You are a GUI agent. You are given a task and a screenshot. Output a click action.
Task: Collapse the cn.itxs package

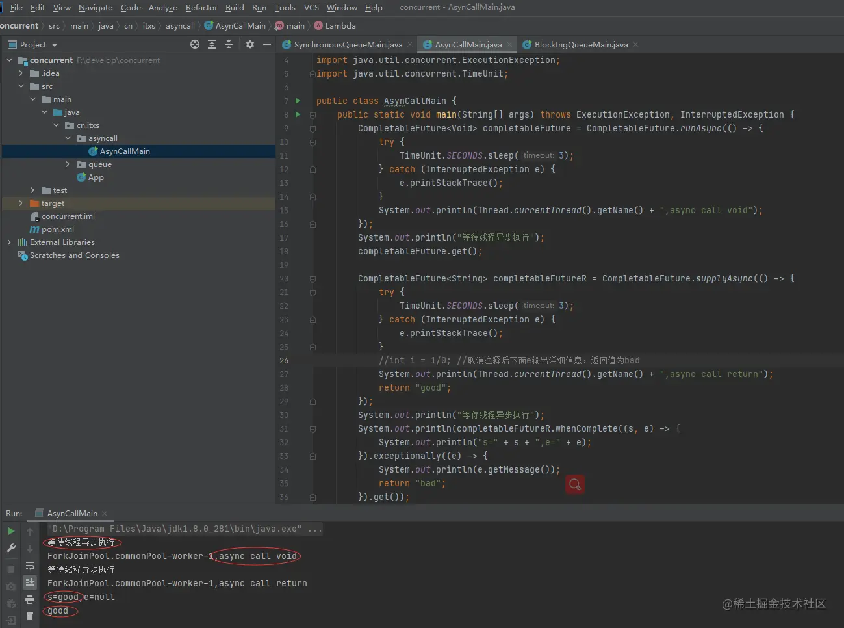click(56, 125)
